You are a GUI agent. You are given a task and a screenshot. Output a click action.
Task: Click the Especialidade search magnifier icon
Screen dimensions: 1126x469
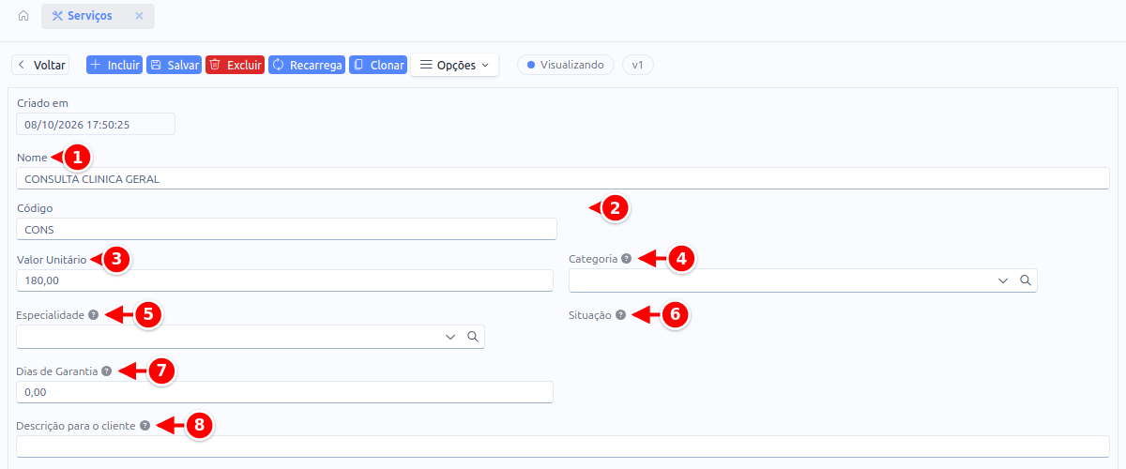tap(473, 337)
